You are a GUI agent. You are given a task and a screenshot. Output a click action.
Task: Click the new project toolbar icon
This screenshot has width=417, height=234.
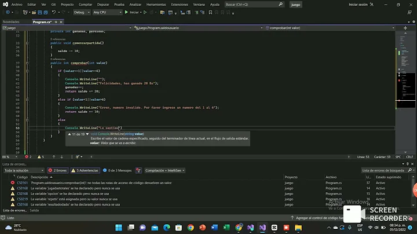(x=25, y=12)
